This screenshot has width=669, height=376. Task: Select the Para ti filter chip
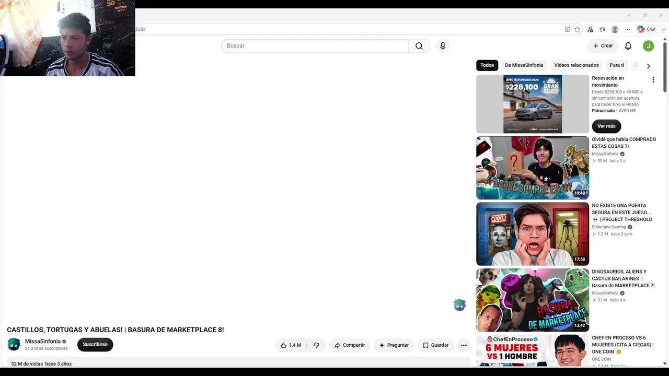(x=617, y=65)
